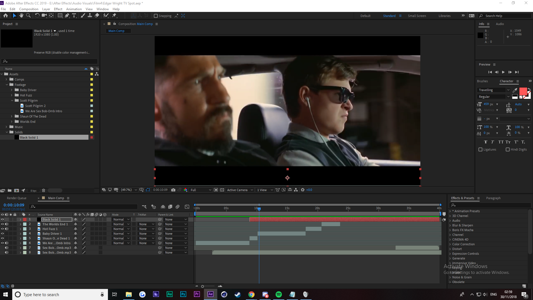
Task: Activate the Zoom tool
Action: pos(28,16)
